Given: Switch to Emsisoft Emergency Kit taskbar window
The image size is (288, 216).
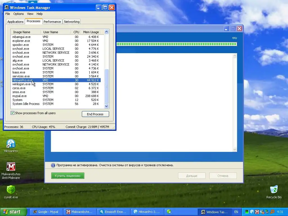Looking at the screenshot, I should [113, 212].
